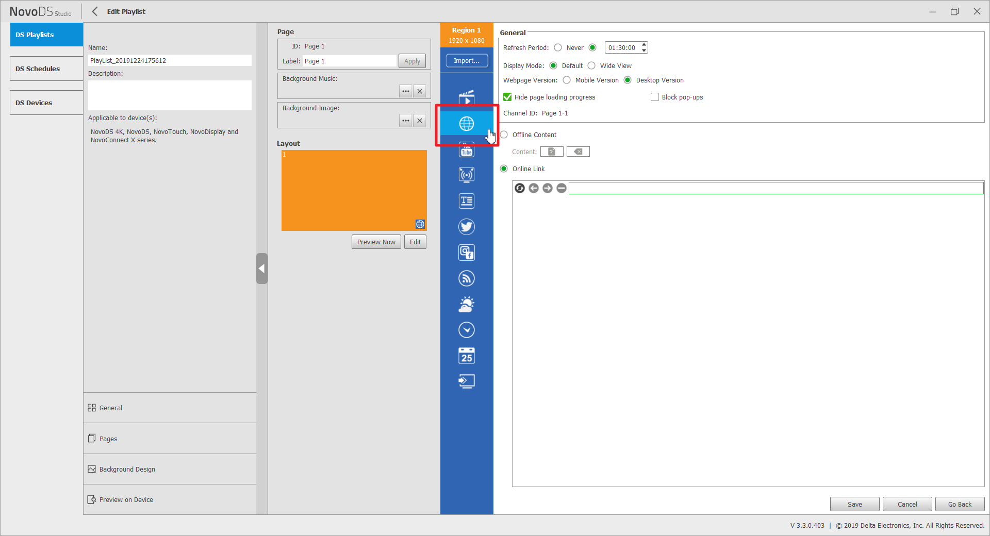Click the refresh period time field

coord(623,47)
